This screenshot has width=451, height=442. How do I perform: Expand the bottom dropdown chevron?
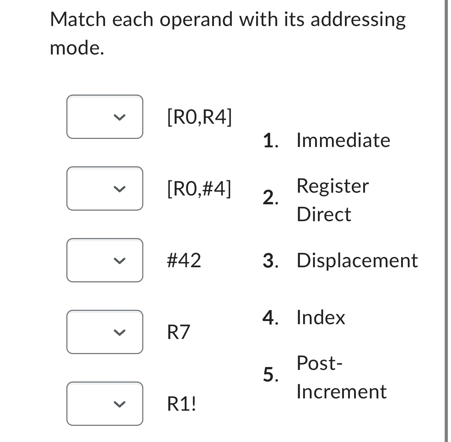pyautogui.click(x=119, y=404)
